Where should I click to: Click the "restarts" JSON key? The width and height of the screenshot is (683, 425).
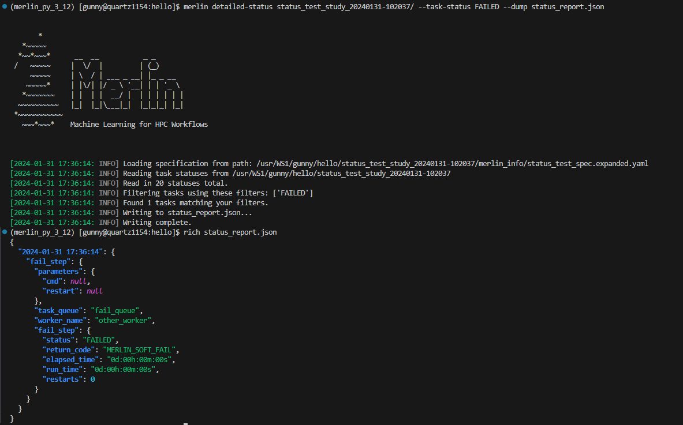point(62,379)
